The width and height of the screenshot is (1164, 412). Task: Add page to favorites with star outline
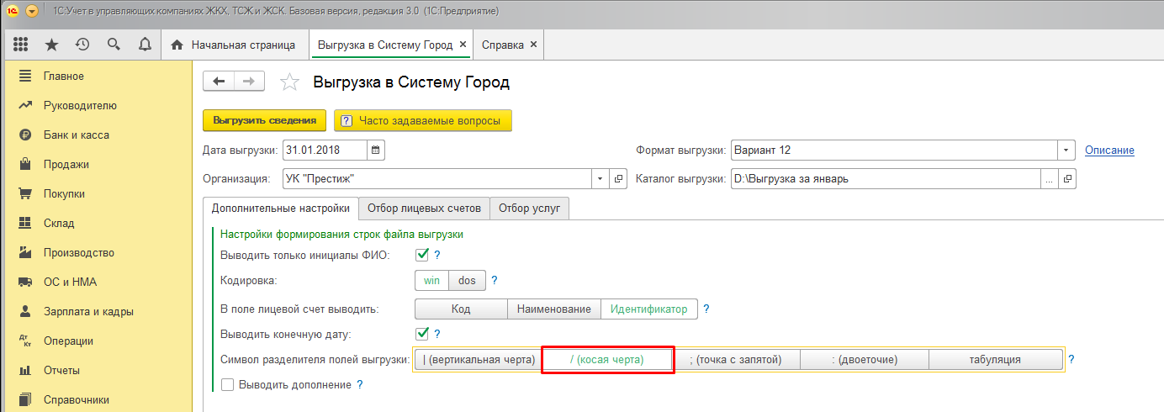pos(289,82)
